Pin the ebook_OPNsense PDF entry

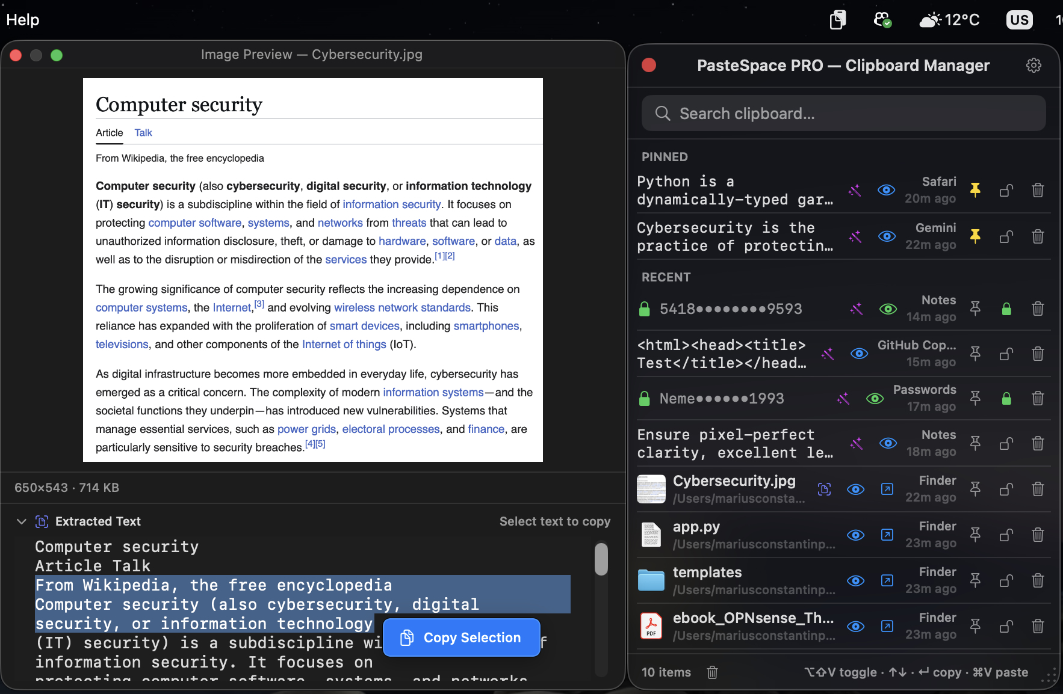click(975, 626)
